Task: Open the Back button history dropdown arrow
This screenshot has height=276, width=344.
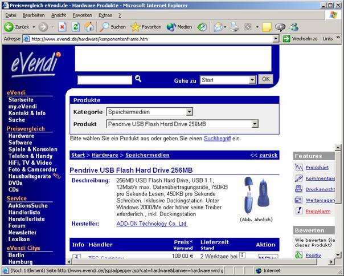Action: click(x=34, y=27)
